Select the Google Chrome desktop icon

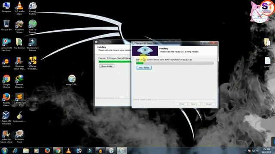(6, 82)
